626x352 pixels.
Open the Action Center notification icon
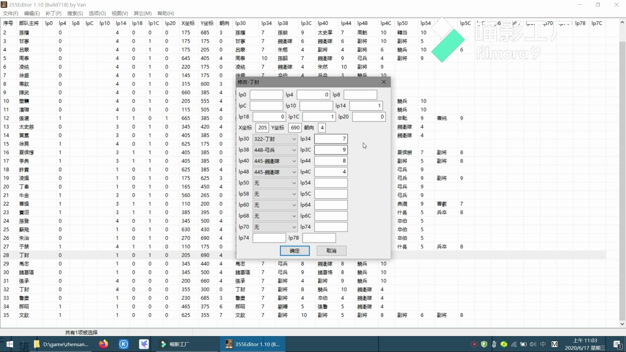coord(618,344)
